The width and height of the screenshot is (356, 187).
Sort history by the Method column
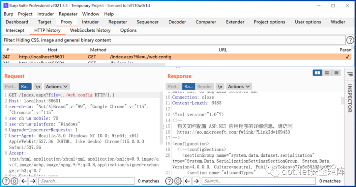98,50
